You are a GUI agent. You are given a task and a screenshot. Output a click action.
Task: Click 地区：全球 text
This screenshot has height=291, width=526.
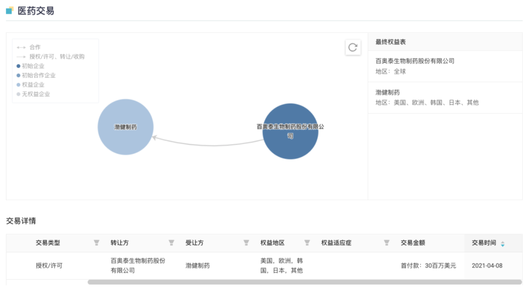pyautogui.click(x=391, y=72)
